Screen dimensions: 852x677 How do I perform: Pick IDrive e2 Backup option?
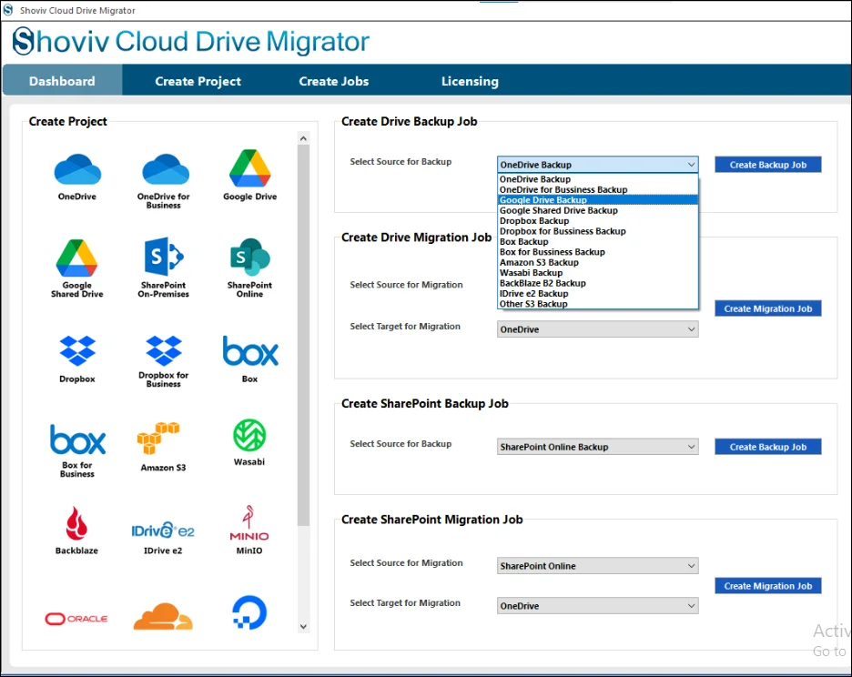point(598,293)
